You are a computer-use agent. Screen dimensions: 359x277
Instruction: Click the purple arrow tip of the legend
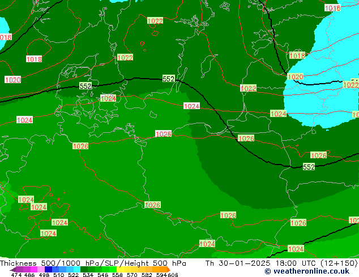pyautogui.click(x=13, y=270)
